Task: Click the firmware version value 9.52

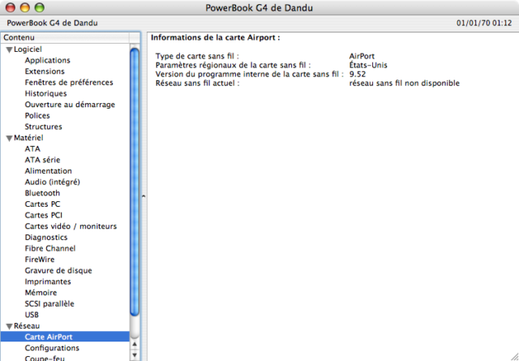Action: click(358, 74)
